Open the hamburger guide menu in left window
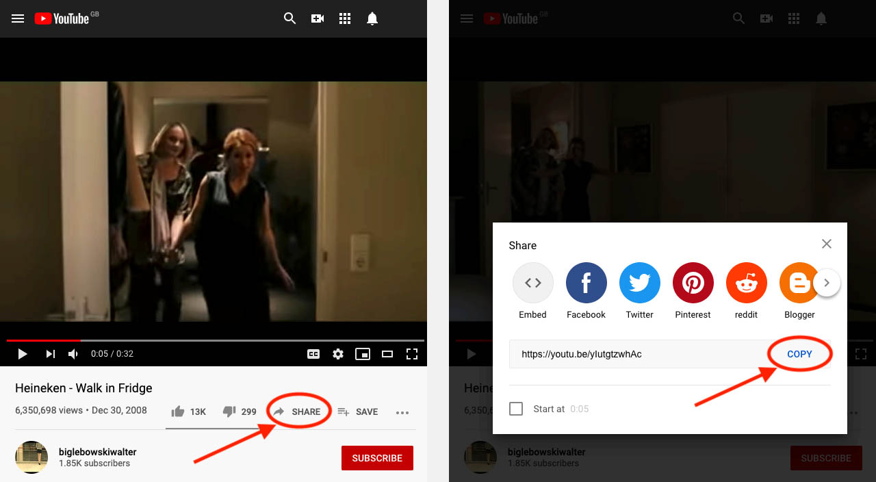 [x=18, y=18]
